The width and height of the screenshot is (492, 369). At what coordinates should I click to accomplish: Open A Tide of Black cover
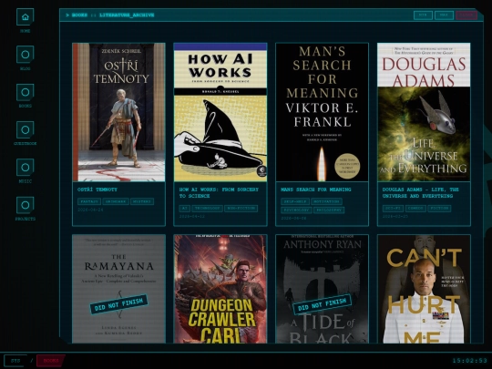pyautogui.click(x=322, y=289)
